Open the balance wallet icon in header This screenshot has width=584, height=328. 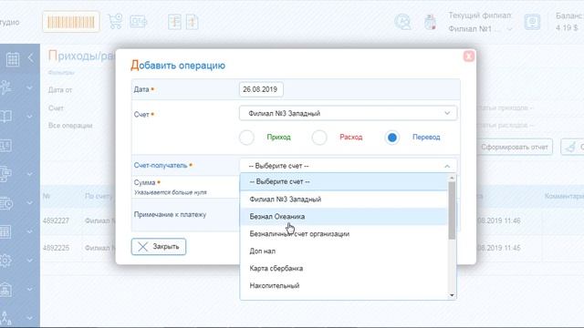click(532, 22)
